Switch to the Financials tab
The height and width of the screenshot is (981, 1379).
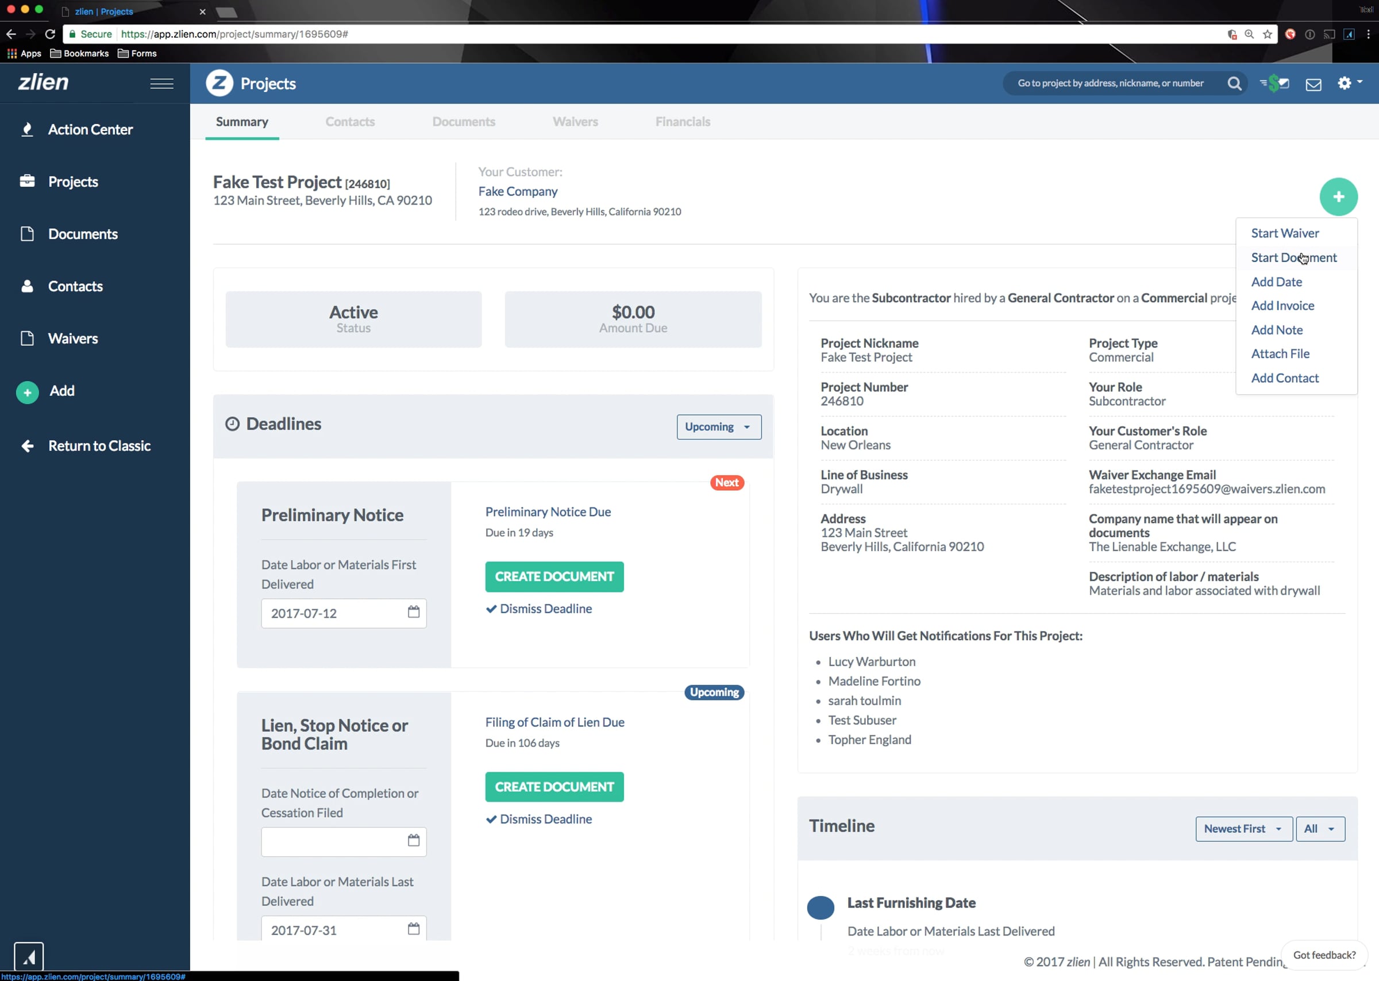pyautogui.click(x=682, y=122)
